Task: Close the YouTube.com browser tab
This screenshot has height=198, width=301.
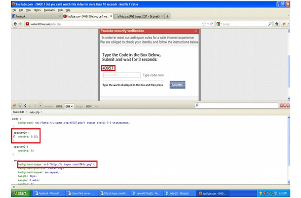Action: 111,16
